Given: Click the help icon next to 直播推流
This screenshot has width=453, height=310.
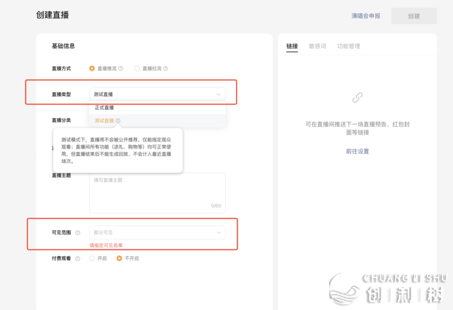Looking at the screenshot, I should (x=121, y=69).
